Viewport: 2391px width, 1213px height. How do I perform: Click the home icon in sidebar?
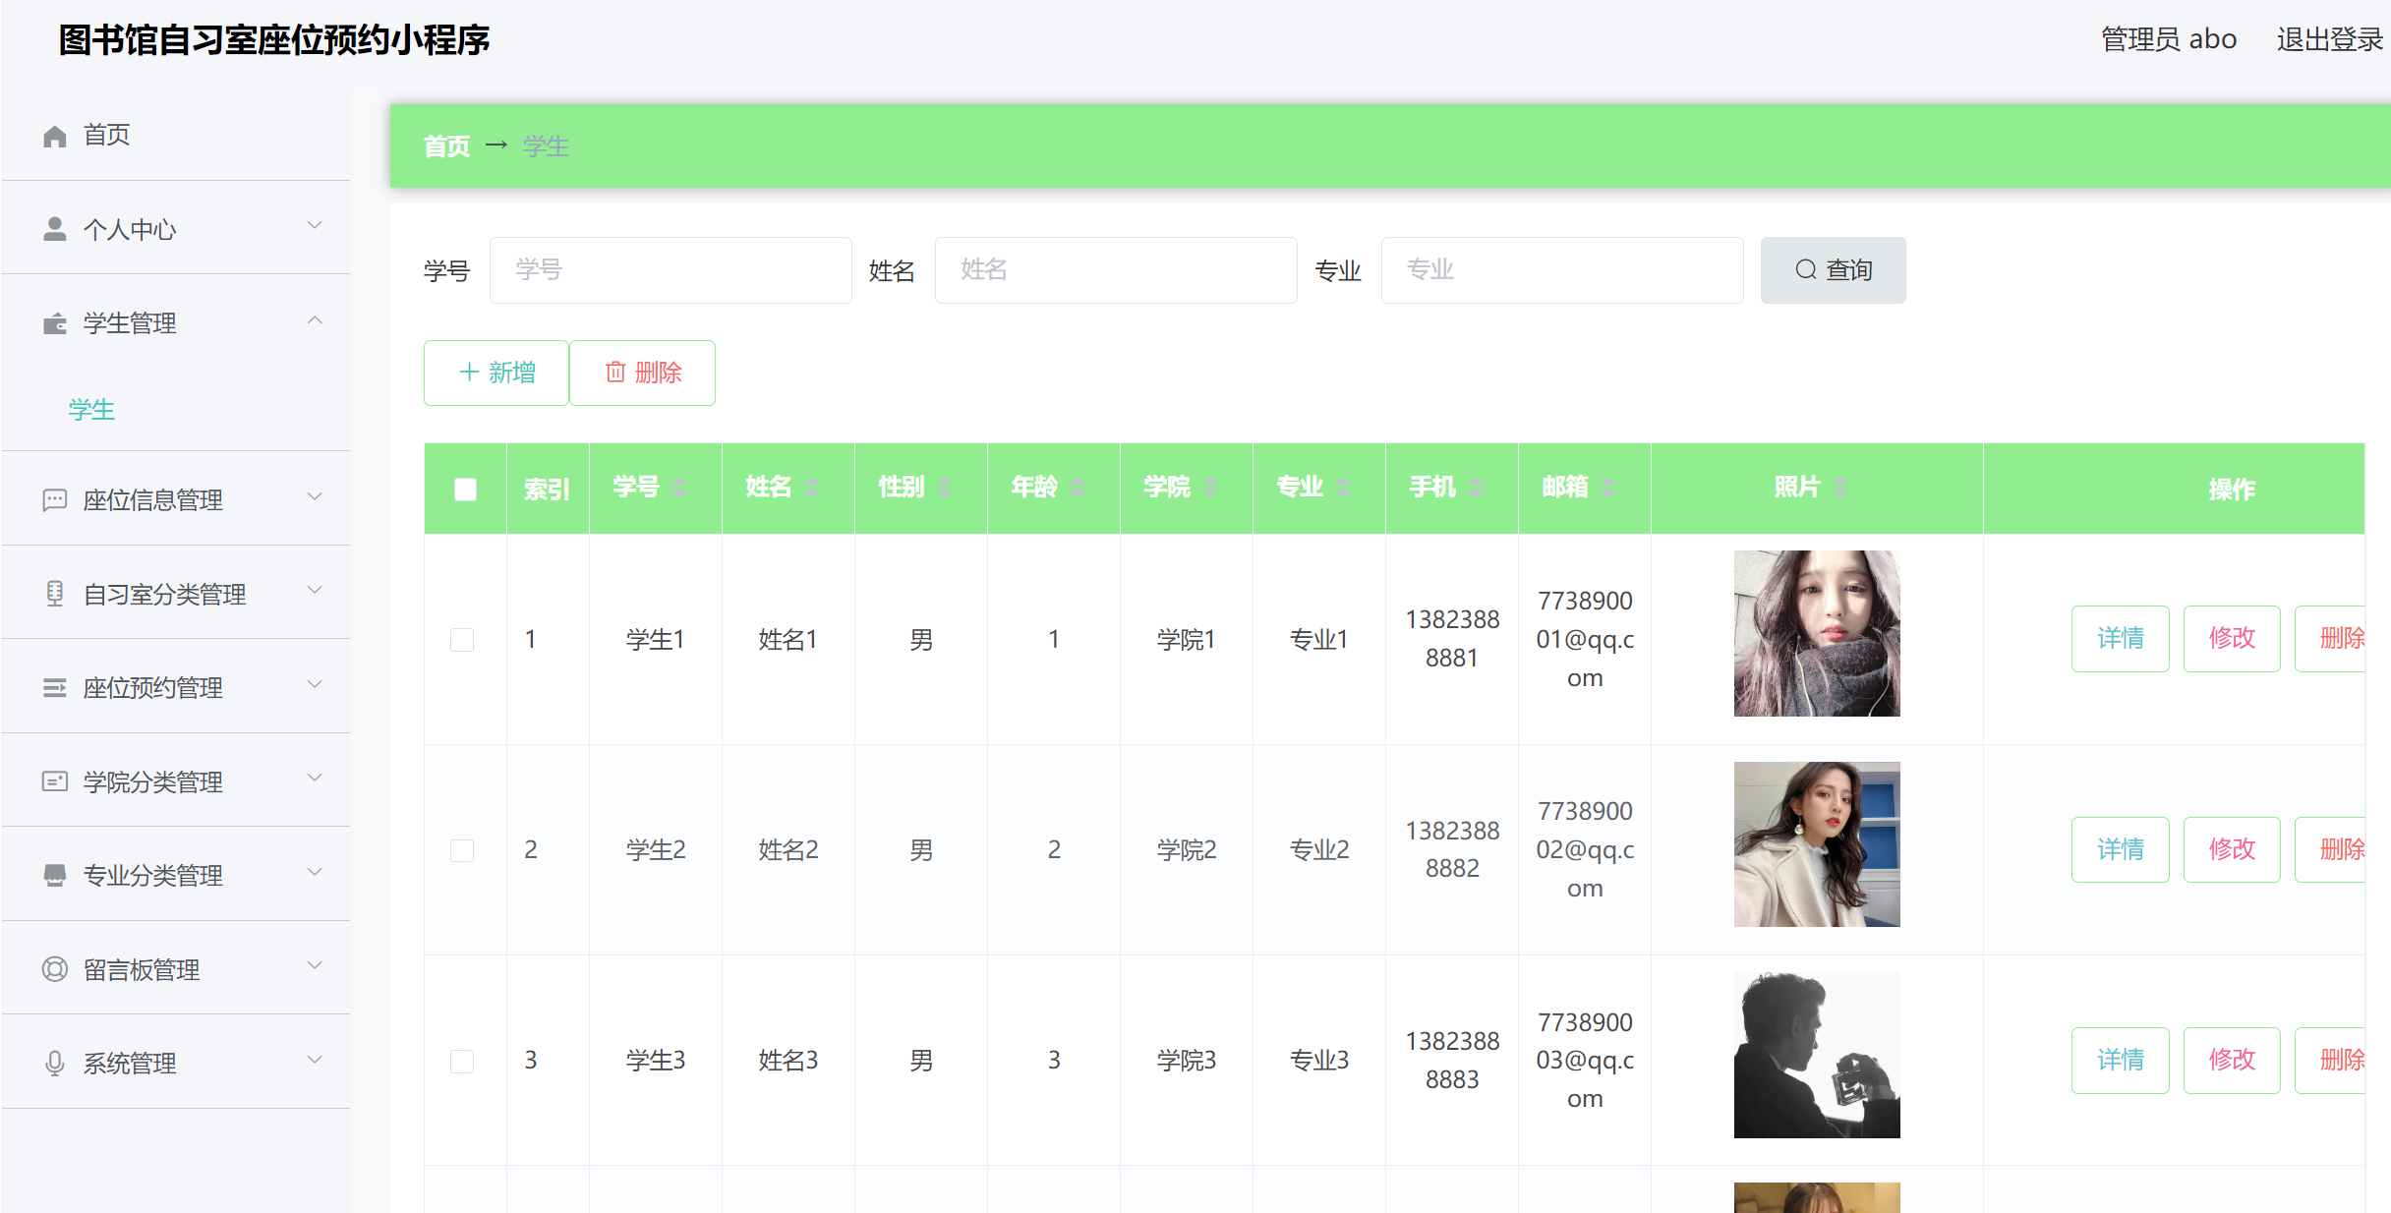pyautogui.click(x=55, y=136)
